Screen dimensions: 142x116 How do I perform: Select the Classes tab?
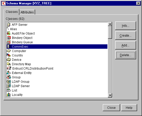[12, 12]
